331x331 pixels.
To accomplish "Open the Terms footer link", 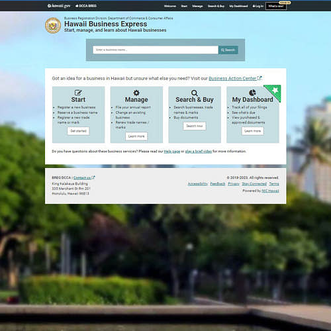I will click(274, 184).
